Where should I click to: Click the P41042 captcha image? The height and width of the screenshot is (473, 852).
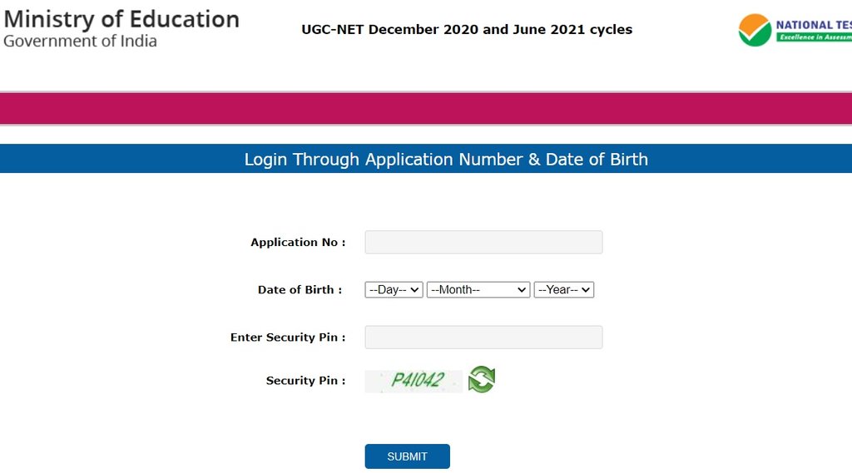click(414, 381)
